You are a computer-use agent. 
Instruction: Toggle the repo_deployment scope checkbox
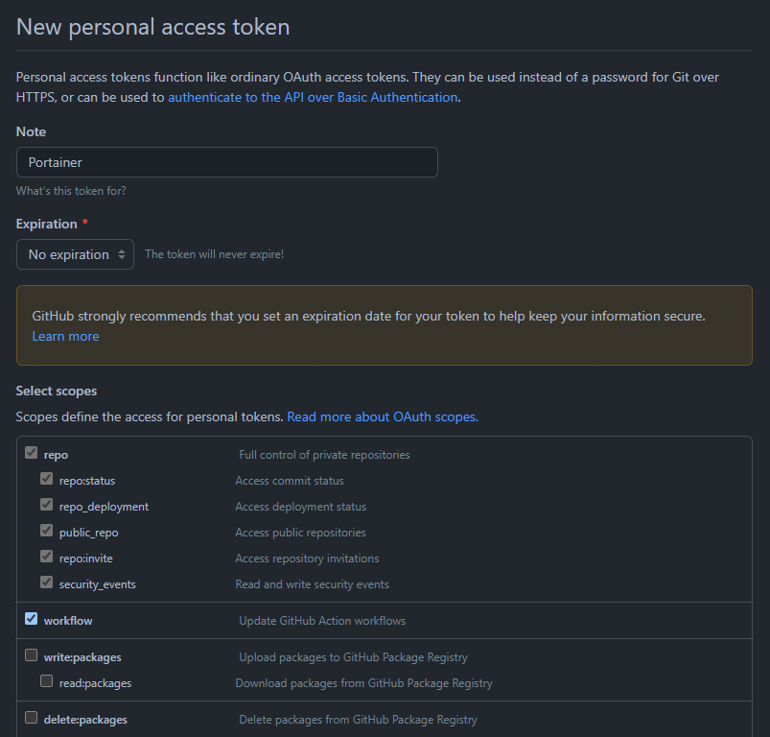coord(47,505)
